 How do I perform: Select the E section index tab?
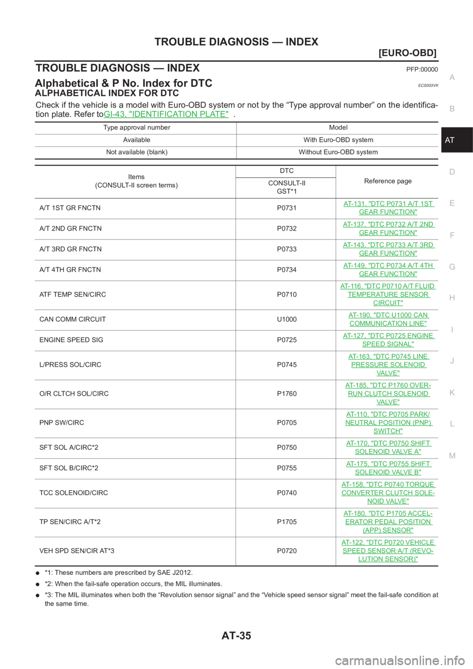[x=452, y=203]
